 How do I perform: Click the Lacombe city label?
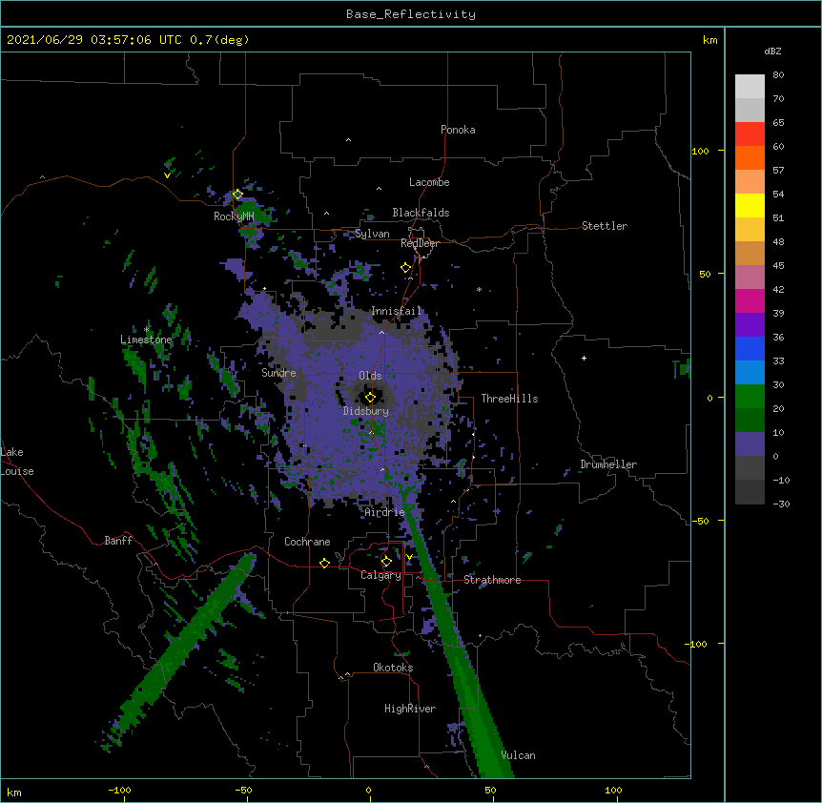pyautogui.click(x=429, y=182)
